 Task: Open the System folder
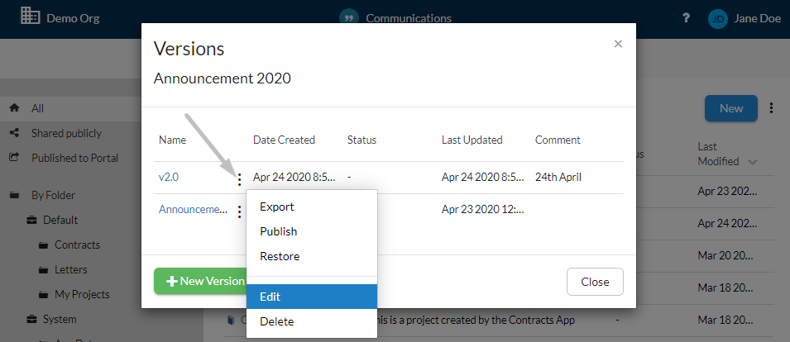[x=60, y=319]
